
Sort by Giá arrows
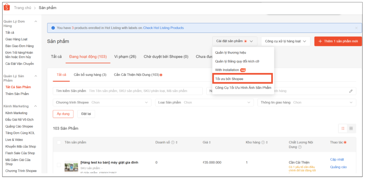click(x=209, y=142)
